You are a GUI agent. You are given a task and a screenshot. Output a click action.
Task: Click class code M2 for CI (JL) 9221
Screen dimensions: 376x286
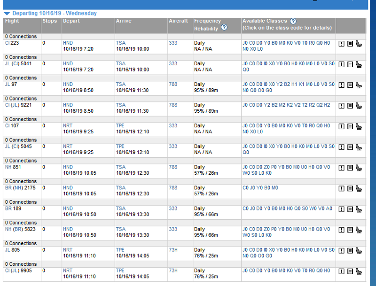282,105
